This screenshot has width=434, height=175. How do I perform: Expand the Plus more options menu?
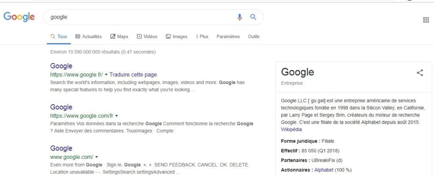pos(202,36)
